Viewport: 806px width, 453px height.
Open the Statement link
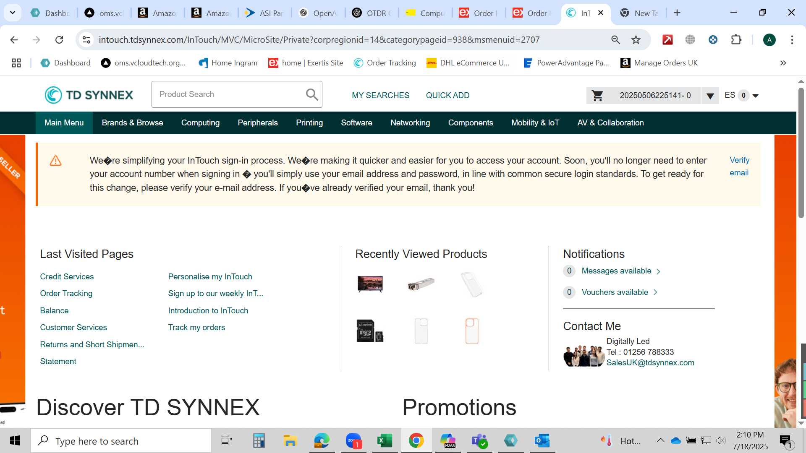pos(58,362)
